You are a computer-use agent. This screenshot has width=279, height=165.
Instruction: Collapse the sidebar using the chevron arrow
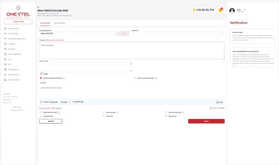(x=18, y=8)
